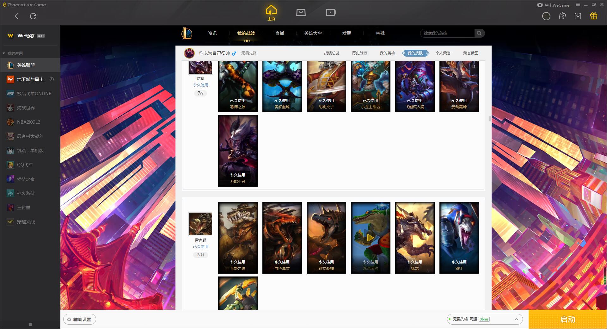This screenshot has width=607, height=329.
Task: Click the page vertical scrollbar
Action: tap(490, 119)
